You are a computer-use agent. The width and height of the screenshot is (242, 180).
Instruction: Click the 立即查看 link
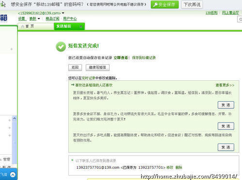point(121,58)
